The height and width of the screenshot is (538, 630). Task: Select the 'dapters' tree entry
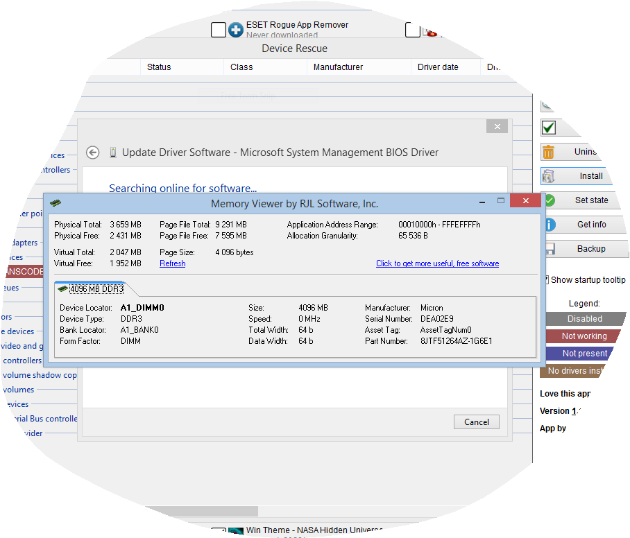point(24,243)
